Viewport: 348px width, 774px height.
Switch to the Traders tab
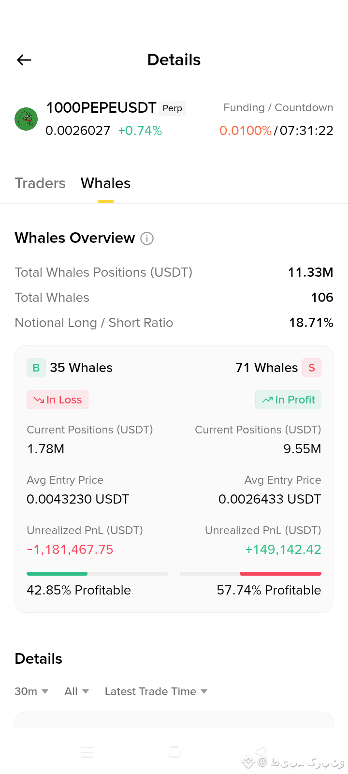pos(40,183)
